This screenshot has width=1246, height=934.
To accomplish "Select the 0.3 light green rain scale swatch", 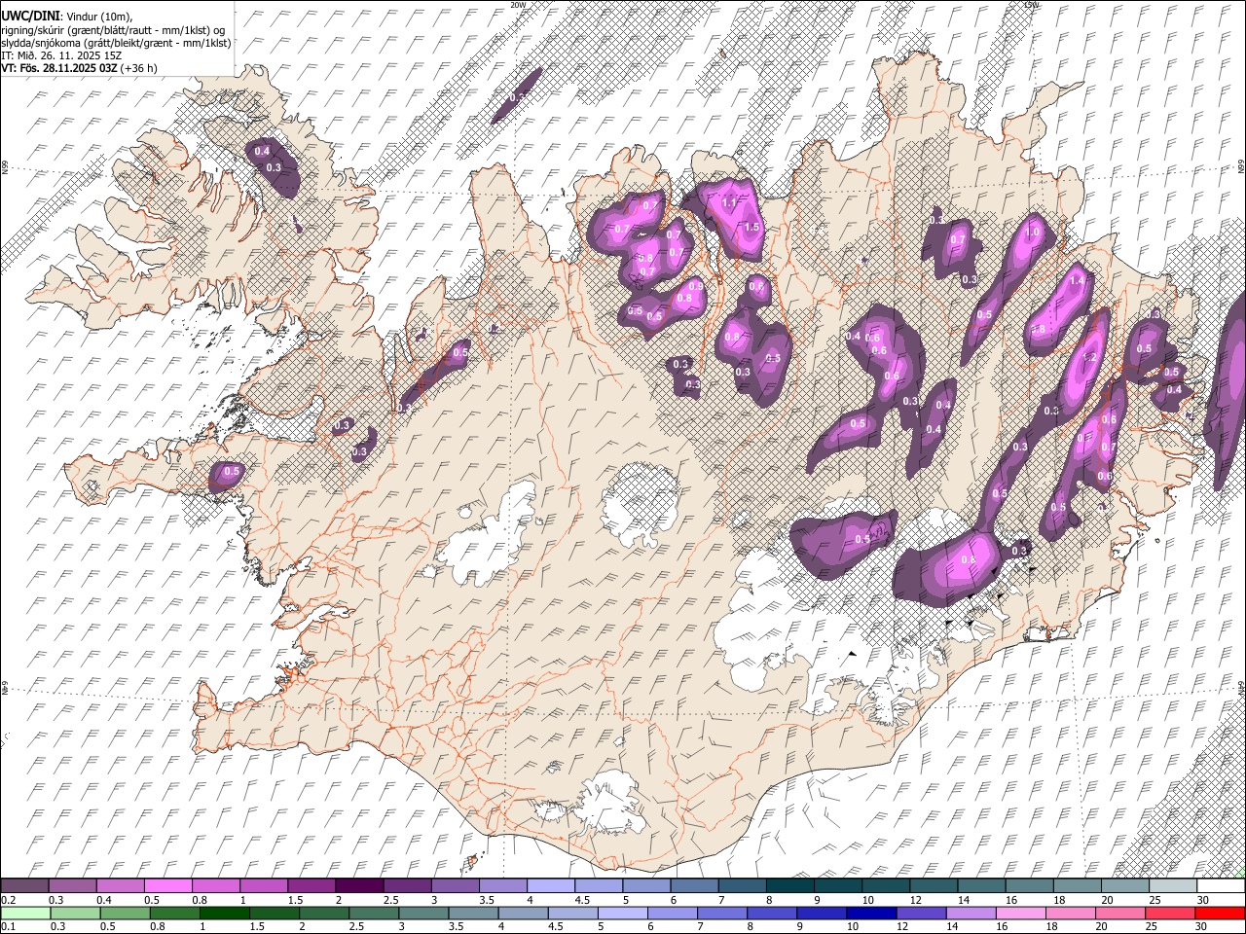I will [x=75, y=913].
